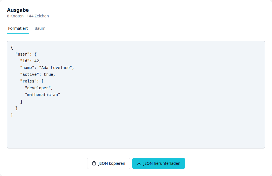Click the '8 Knoten · 144 Zeichen' summary
The height and width of the screenshot is (176, 272).
[28, 16]
